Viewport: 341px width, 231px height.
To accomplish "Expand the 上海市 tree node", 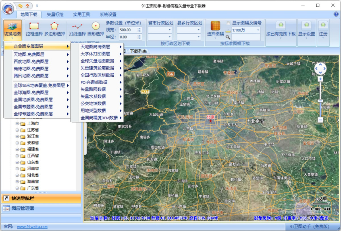I will [x=17, y=124].
